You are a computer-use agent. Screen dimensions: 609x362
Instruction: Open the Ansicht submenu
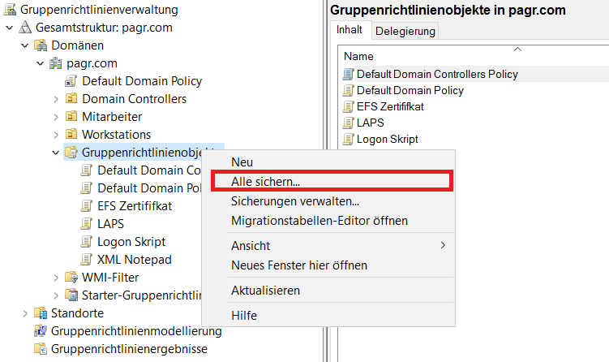251,245
